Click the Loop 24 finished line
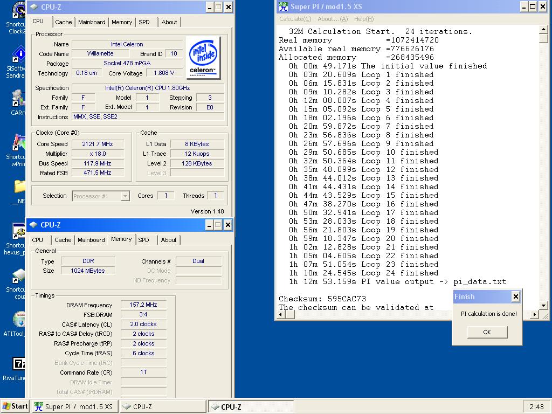Image resolution: width=552 pixels, height=414 pixels. (364, 273)
